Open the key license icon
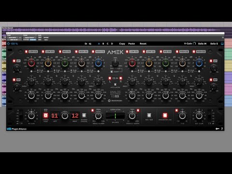232x174 pixels. [x=217, y=129]
